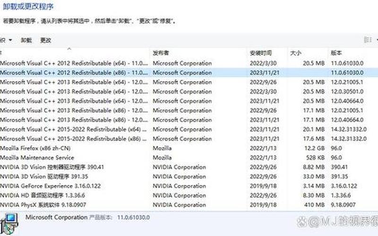Click the 12.2 GB size cell
Screen dimensions: 378x236
coord(314,148)
